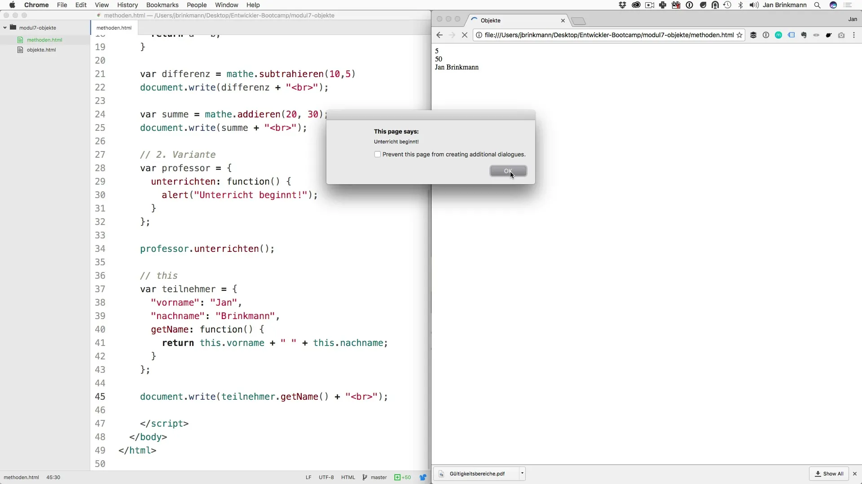
Task: Tick 'Prevent this page from creating additional dialogues' checkbox
Action: click(x=378, y=154)
